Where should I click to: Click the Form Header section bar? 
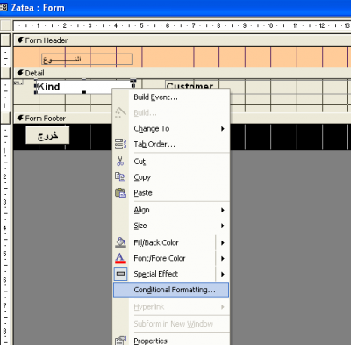[182, 40]
